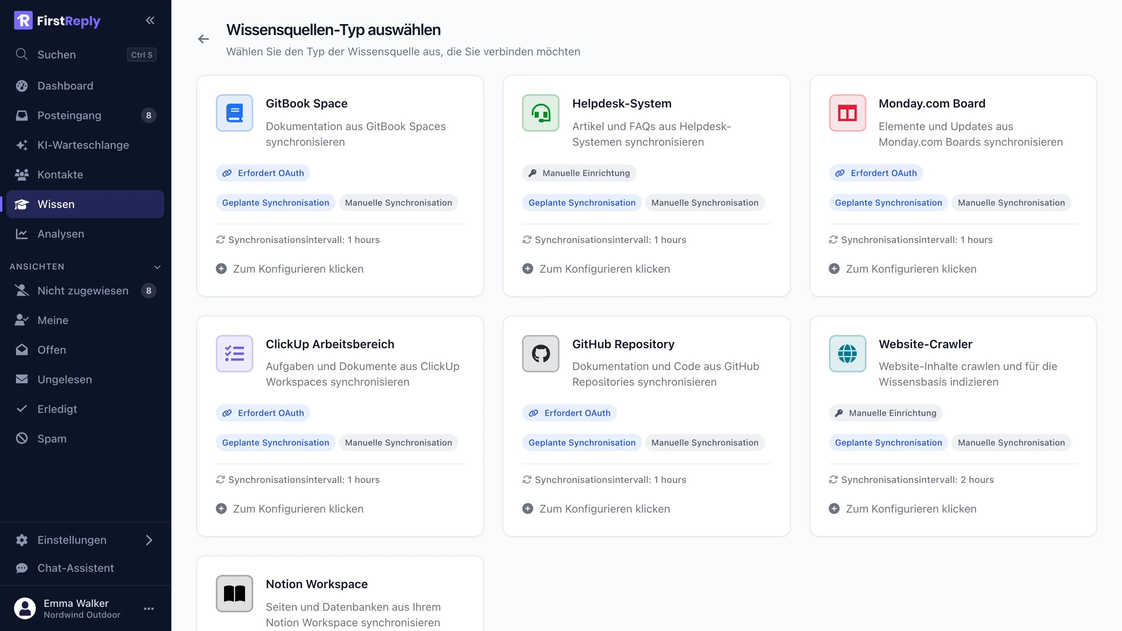Image resolution: width=1122 pixels, height=631 pixels.
Task: Click the Monday.com Board red icon
Action: coord(847,113)
